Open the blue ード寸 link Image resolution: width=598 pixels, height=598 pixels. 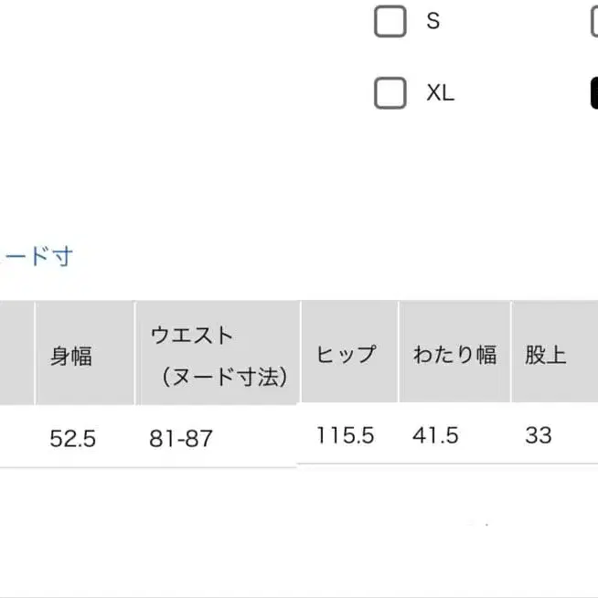[x=37, y=256]
